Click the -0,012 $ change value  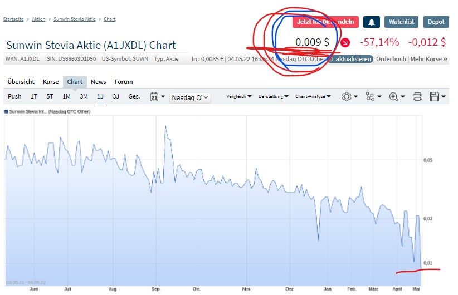(427, 42)
